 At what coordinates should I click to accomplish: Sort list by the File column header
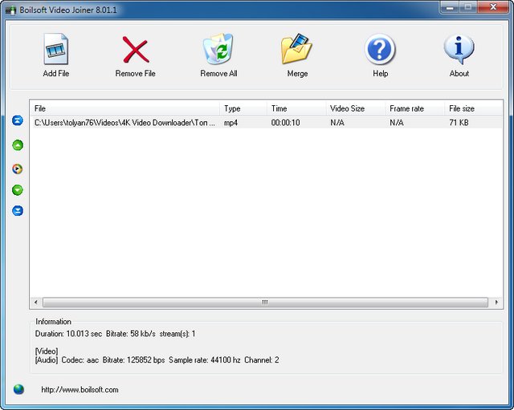pyautogui.click(x=124, y=108)
